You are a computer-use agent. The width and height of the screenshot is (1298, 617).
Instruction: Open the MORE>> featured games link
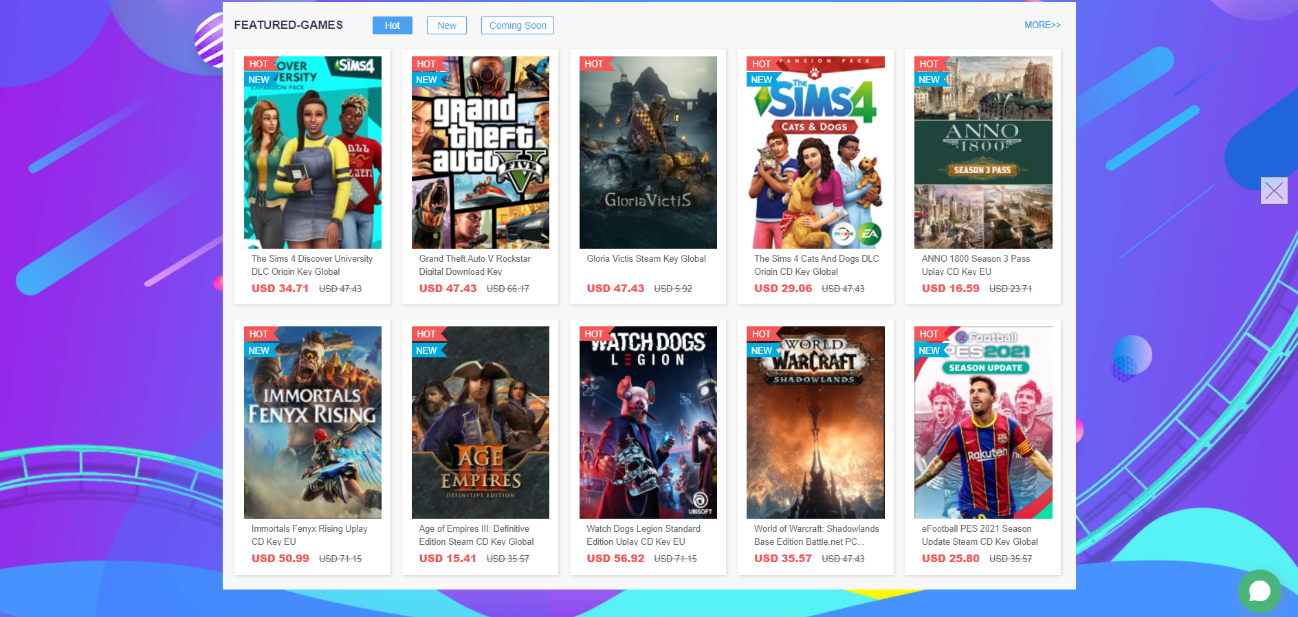click(1042, 25)
